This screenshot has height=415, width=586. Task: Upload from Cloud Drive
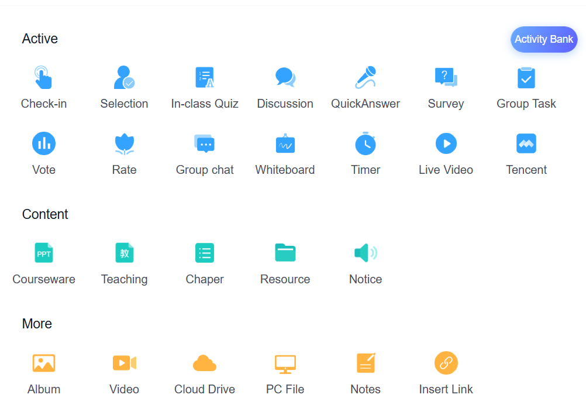pyautogui.click(x=205, y=363)
